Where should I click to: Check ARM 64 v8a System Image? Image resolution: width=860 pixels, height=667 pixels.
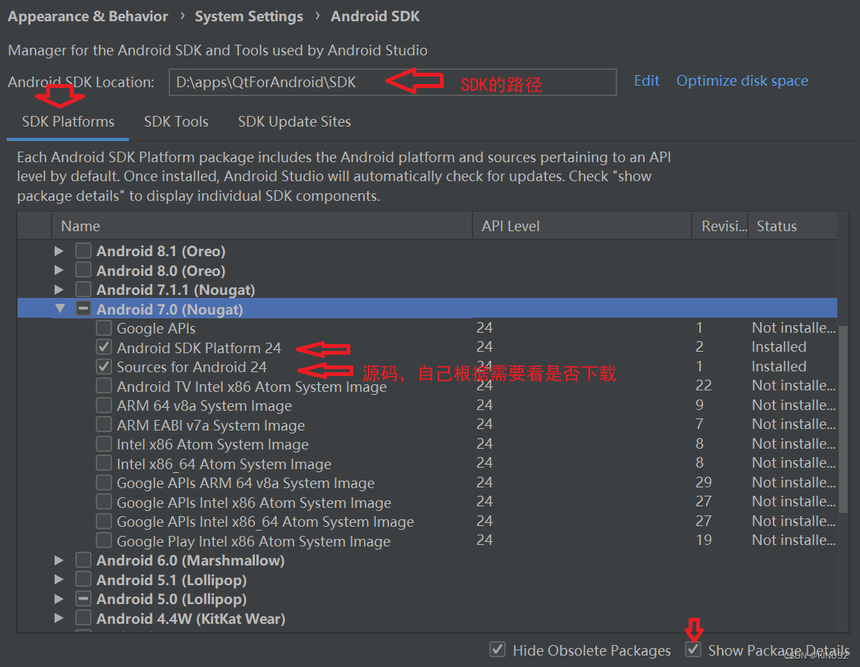(104, 405)
